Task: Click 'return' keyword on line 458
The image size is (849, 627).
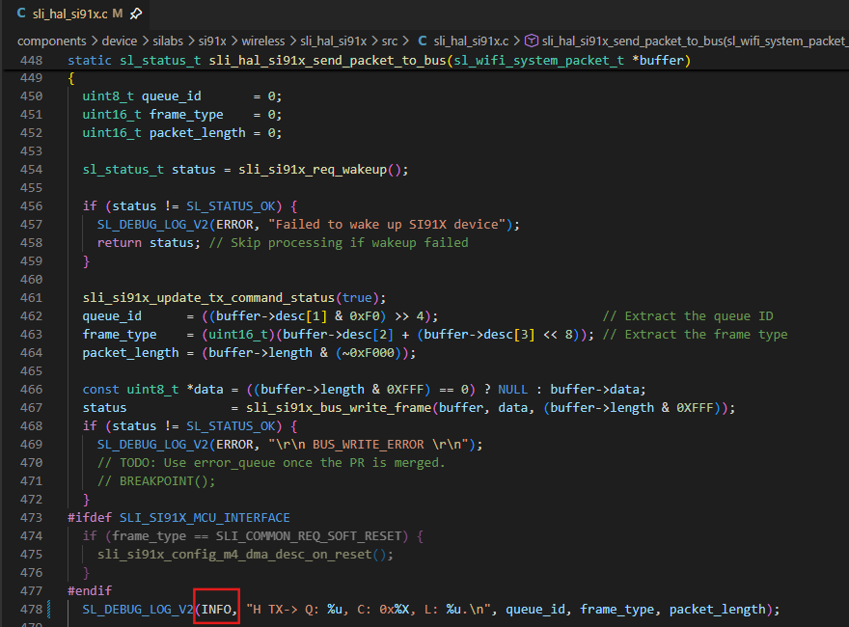Action: tap(119, 242)
